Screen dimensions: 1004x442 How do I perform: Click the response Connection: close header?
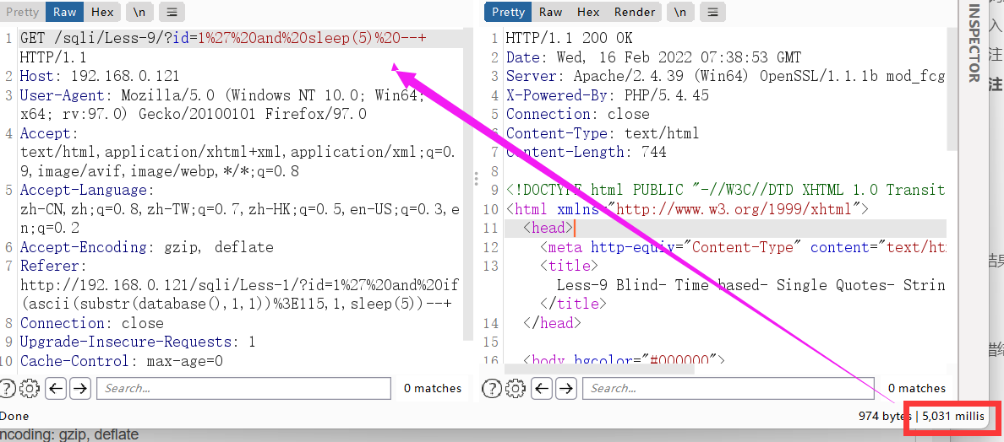coord(577,115)
